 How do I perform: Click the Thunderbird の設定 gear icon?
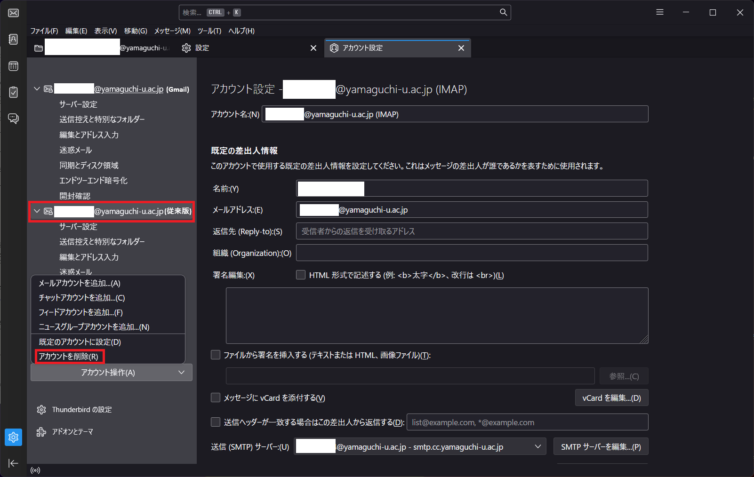(x=41, y=410)
